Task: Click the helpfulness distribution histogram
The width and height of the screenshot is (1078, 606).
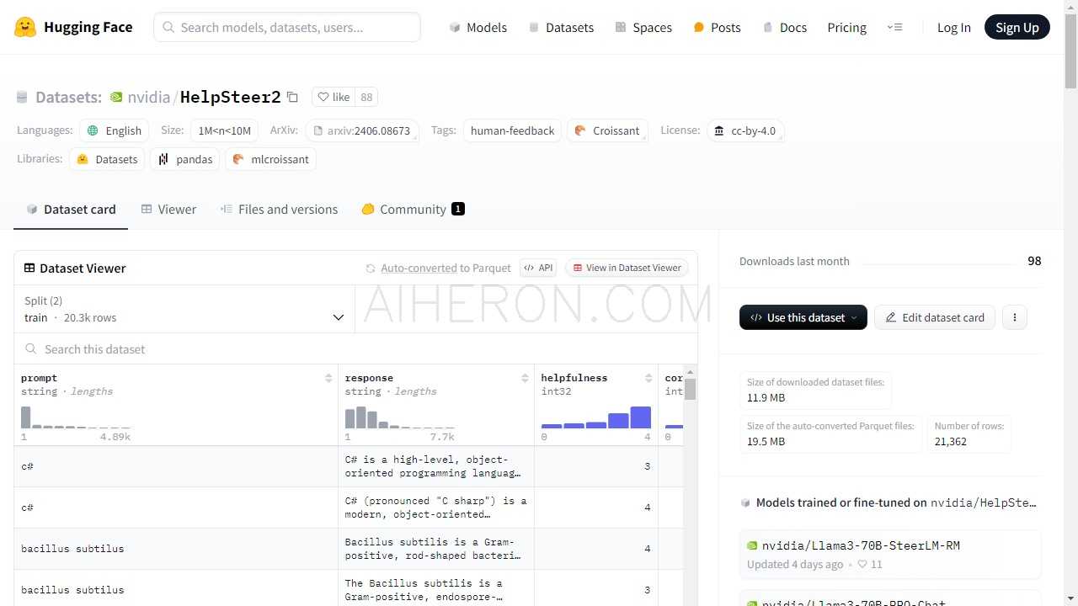Action: (596, 417)
